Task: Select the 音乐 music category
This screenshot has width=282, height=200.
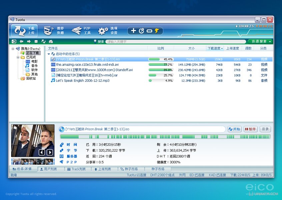Action: (34, 66)
